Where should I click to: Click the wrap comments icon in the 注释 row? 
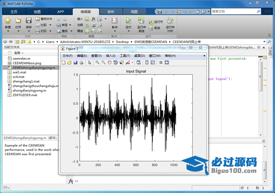pos(100,25)
